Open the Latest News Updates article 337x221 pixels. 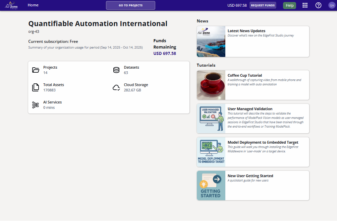tap(253, 41)
